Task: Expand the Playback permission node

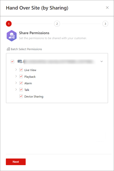Action: coord(16,76)
